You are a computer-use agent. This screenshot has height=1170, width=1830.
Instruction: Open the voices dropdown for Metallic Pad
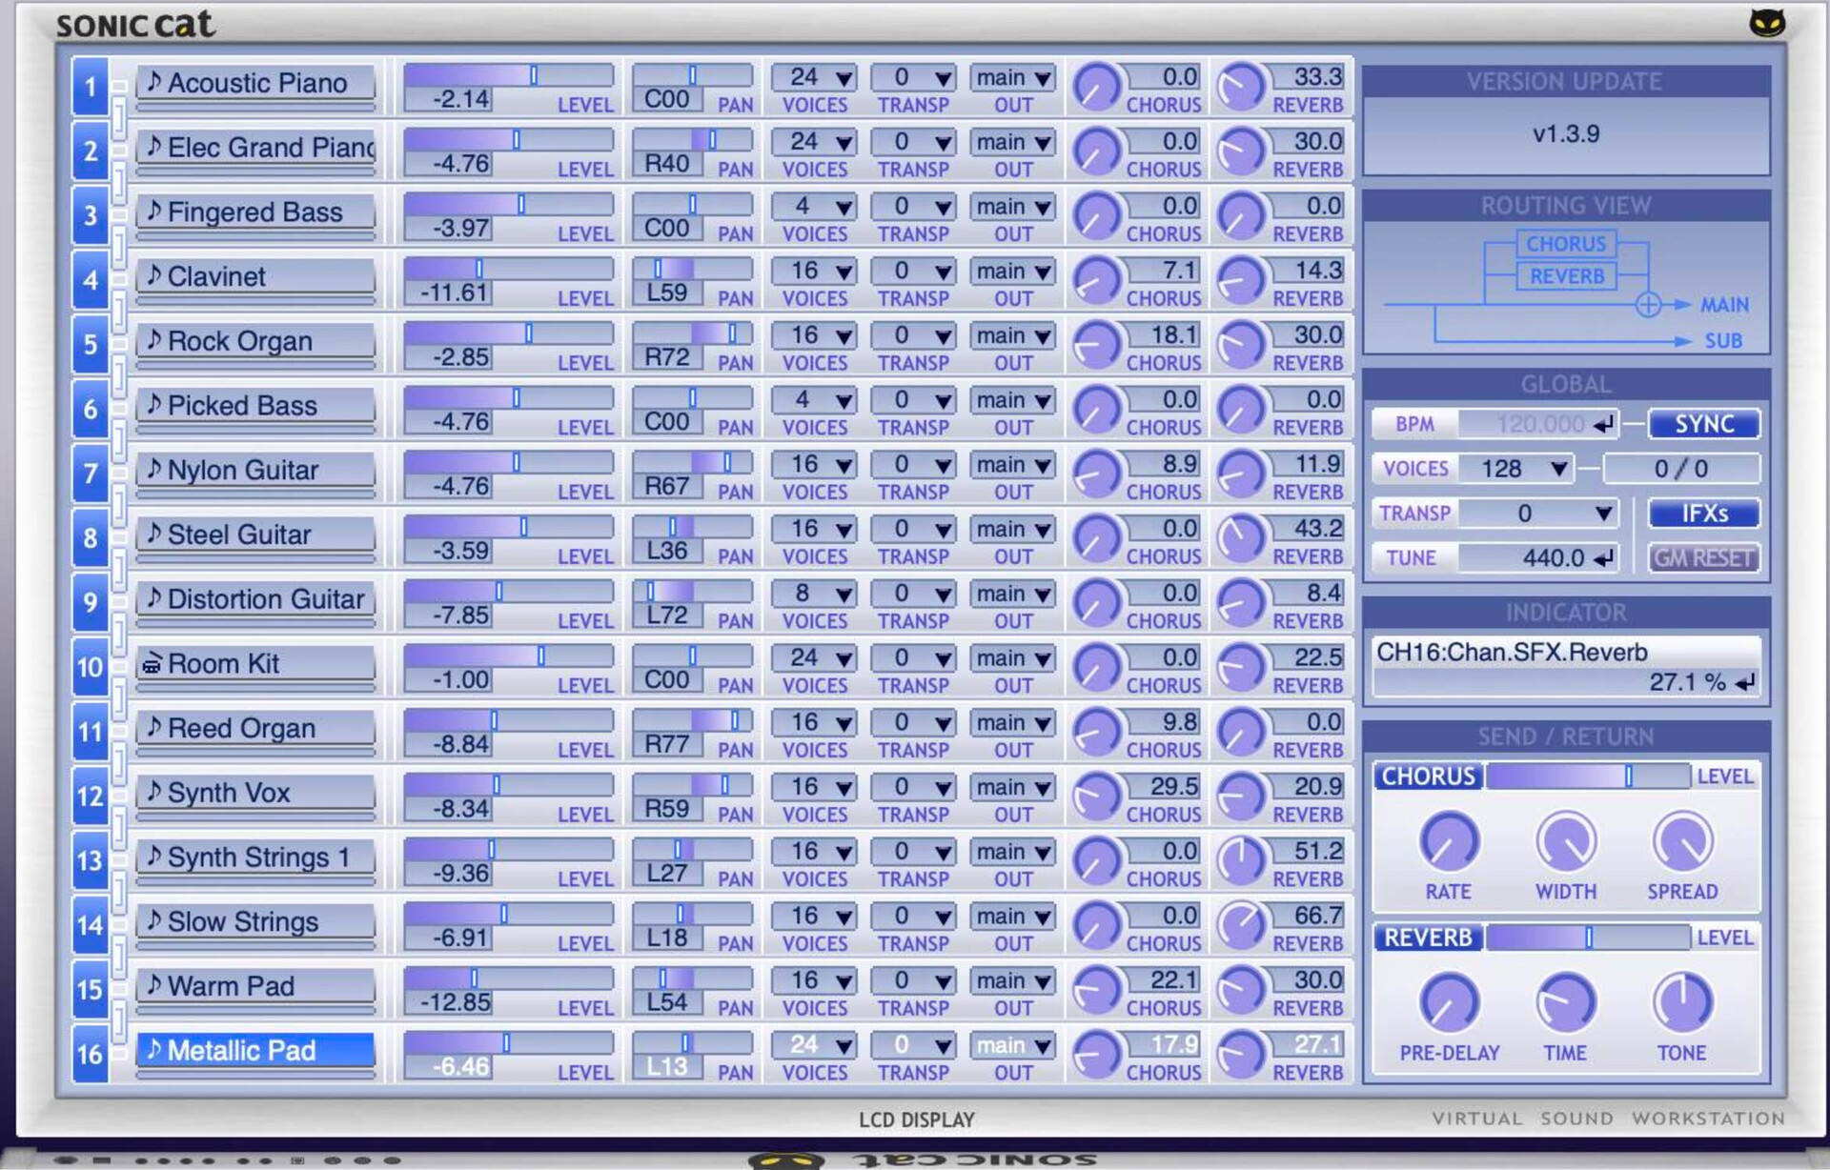click(x=813, y=1045)
